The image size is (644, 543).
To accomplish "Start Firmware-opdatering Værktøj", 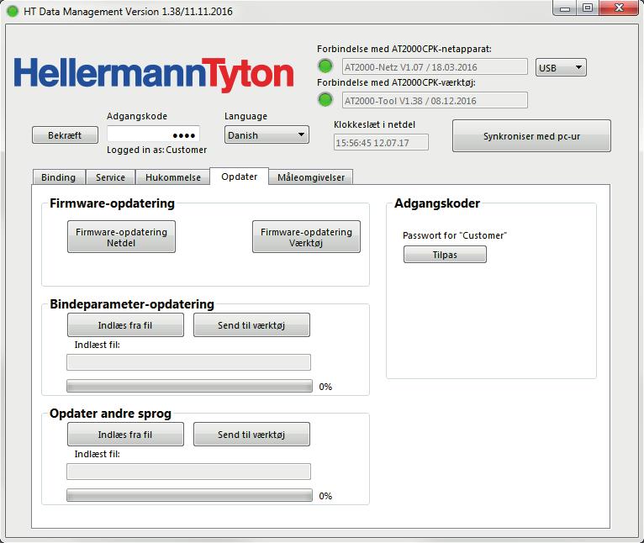I will pos(306,237).
